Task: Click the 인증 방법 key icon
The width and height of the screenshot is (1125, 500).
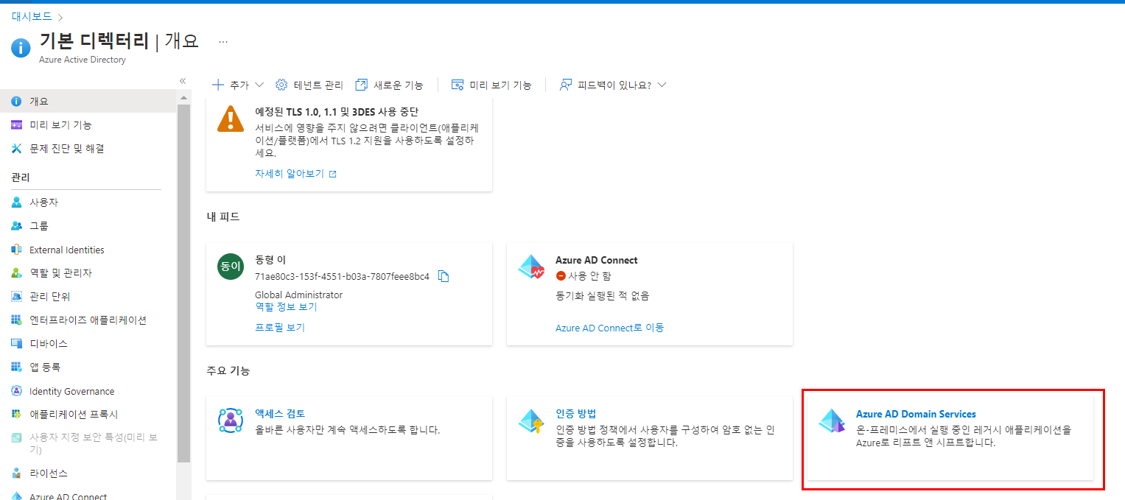Action: pyautogui.click(x=531, y=420)
